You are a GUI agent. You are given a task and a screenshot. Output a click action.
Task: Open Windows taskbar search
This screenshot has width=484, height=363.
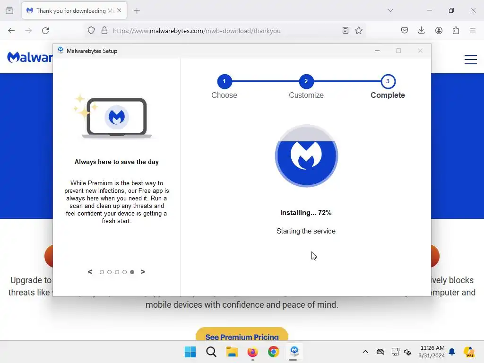(x=211, y=352)
